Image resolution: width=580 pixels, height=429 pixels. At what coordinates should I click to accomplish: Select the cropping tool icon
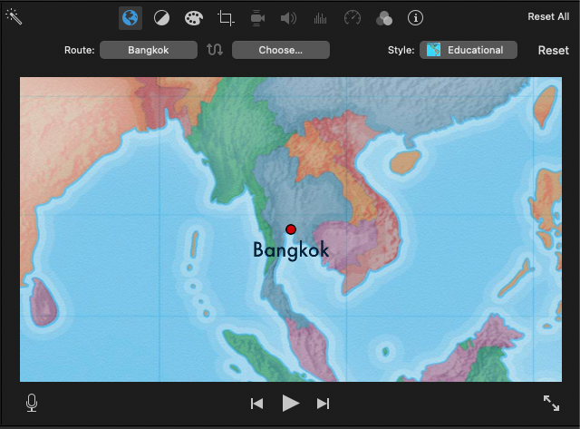tap(226, 18)
